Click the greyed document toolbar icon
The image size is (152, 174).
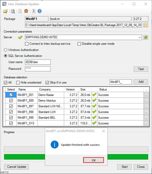coord(20,11)
